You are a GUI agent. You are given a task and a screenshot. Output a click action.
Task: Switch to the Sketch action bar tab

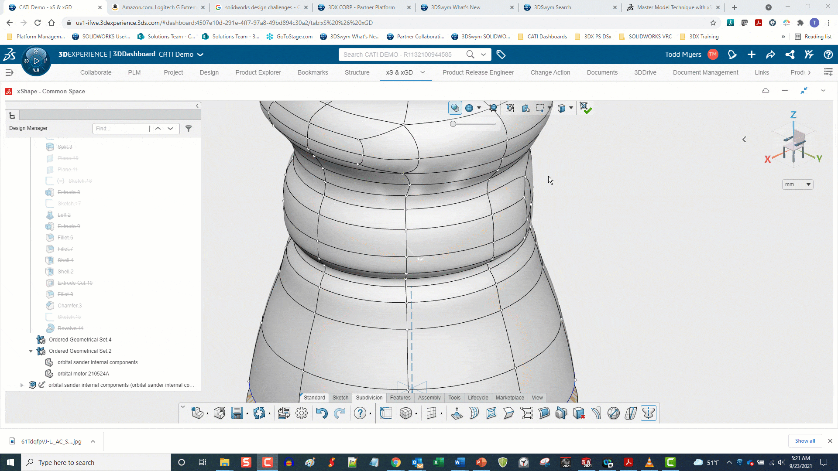(340, 398)
